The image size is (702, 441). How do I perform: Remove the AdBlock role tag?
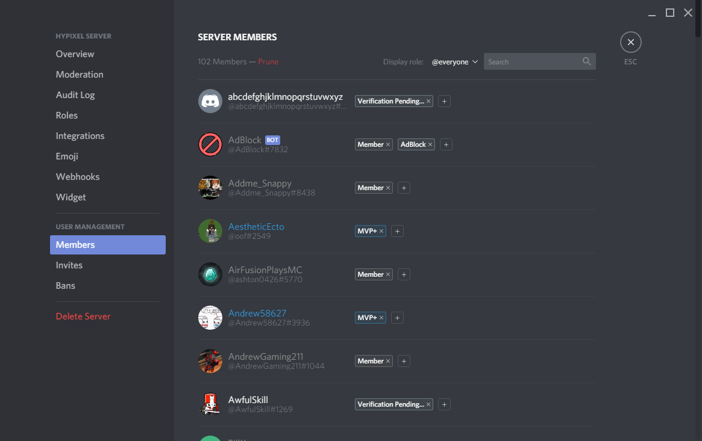pos(430,144)
